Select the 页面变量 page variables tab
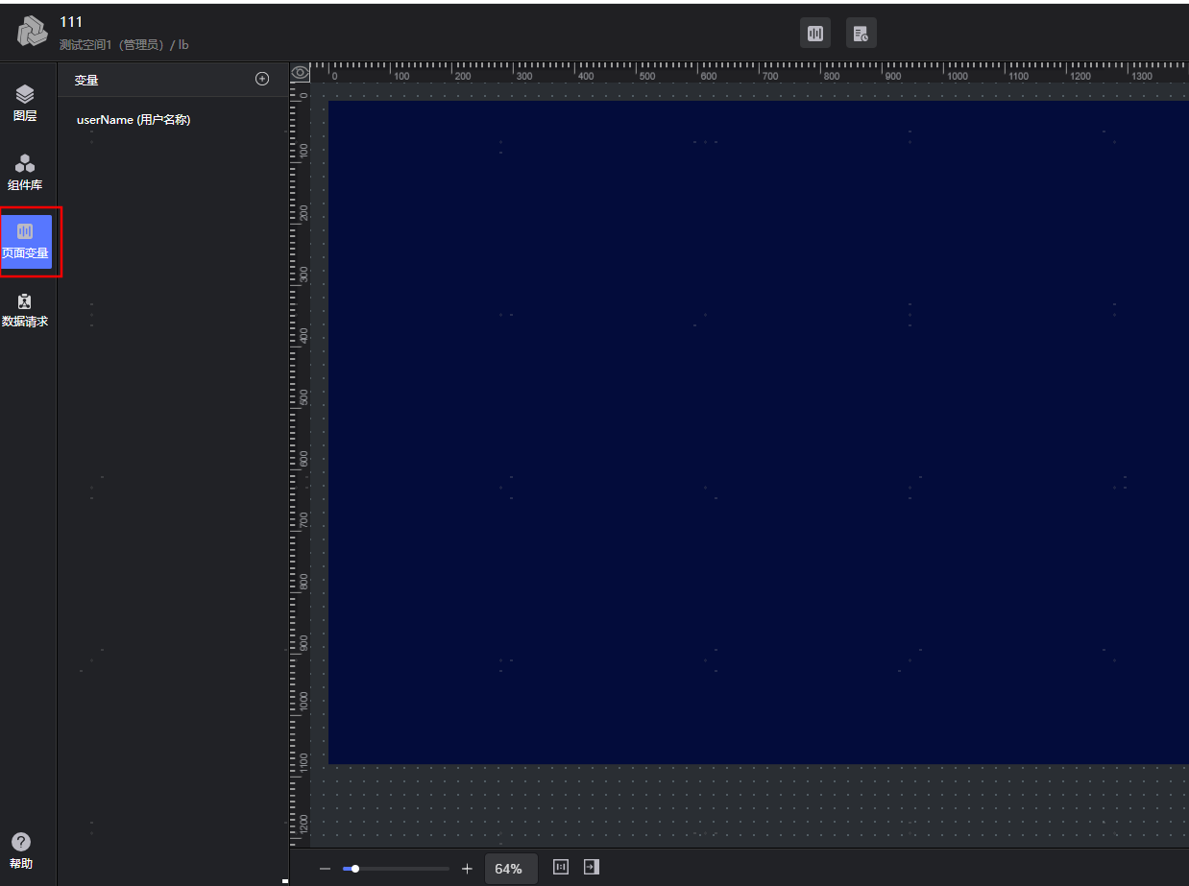The image size is (1189, 886). [x=26, y=241]
